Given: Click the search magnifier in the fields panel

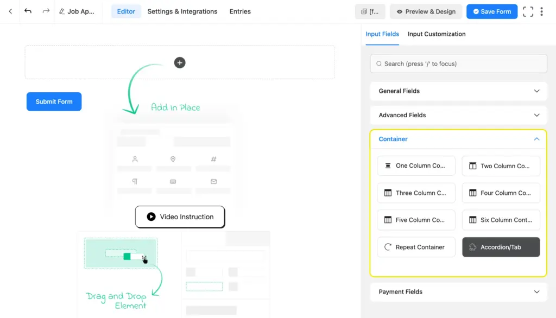Looking at the screenshot, I should tap(378, 63).
